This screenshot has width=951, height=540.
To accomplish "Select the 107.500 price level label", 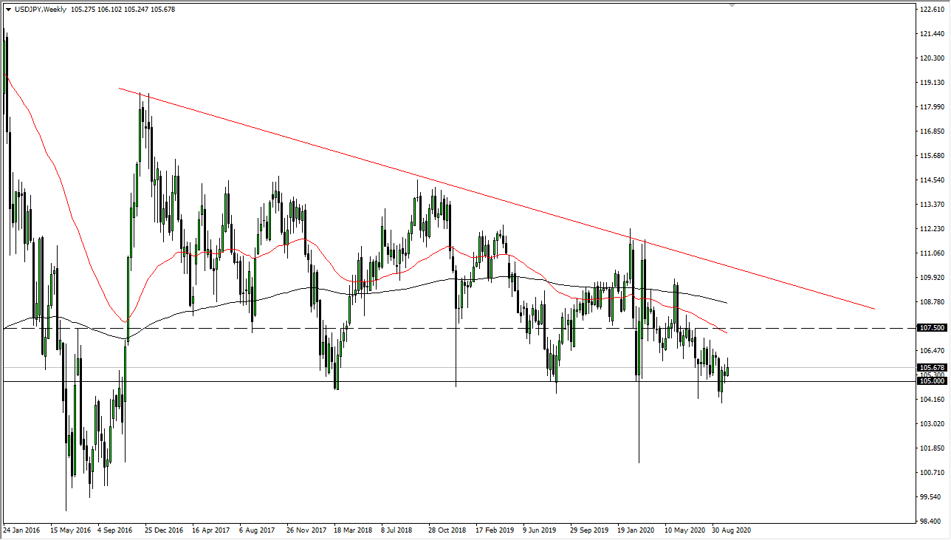I will point(932,327).
